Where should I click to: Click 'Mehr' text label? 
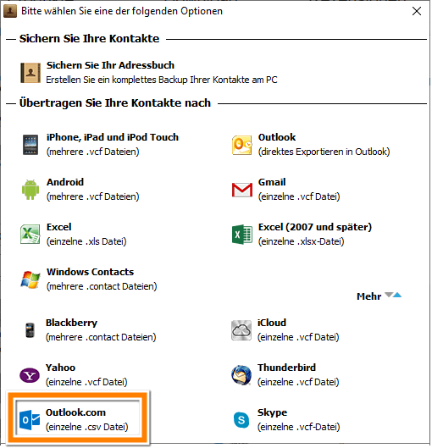point(368,296)
